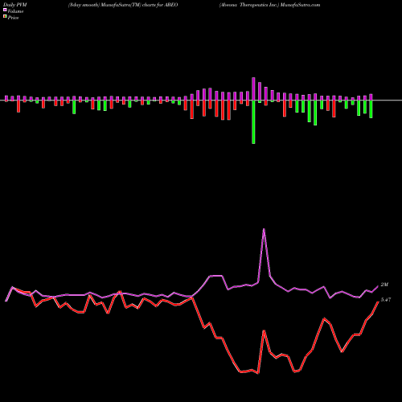Click the longest green bar below baseline
This screenshot has width=402, height=402.
click(x=253, y=122)
